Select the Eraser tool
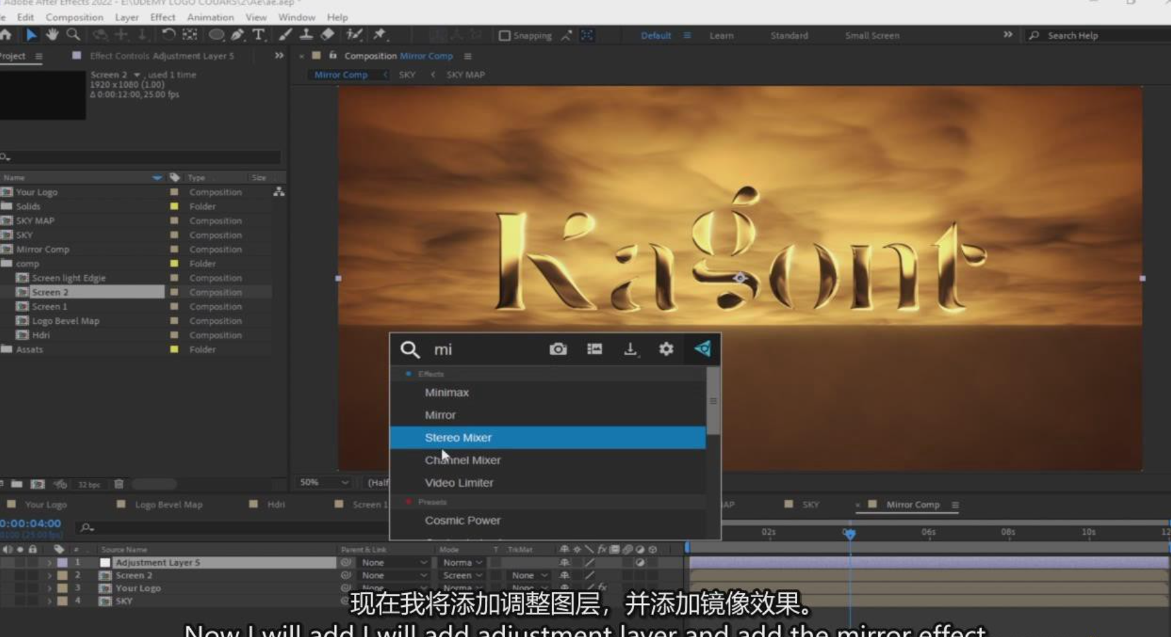Viewport: 1171px width, 637px height. [327, 35]
